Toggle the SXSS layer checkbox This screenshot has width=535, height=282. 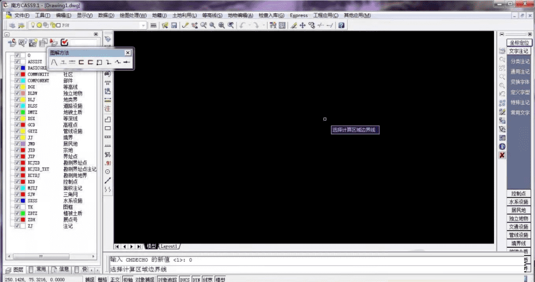(x=17, y=201)
